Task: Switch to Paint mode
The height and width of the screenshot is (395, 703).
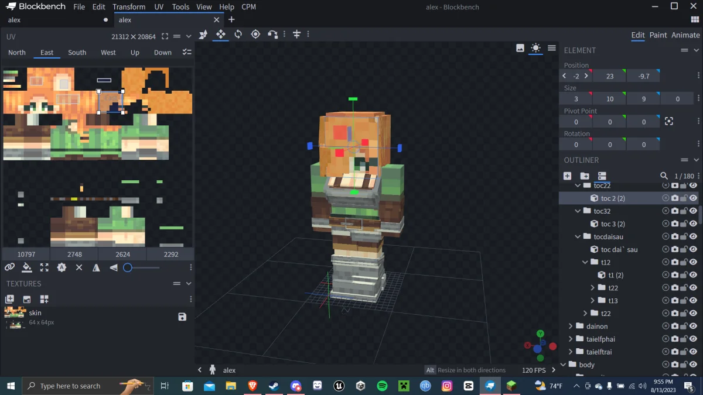Action: [658, 35]
